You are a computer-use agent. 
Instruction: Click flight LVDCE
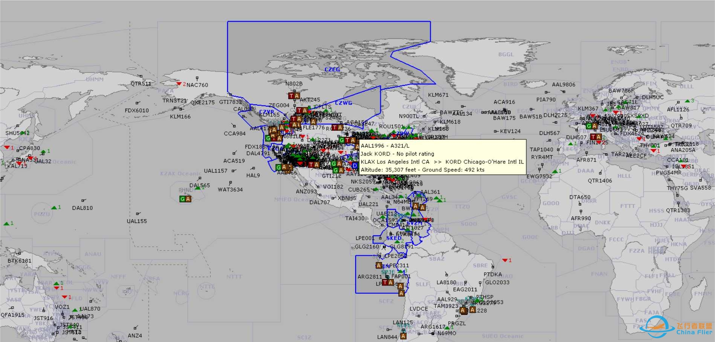[x=419, y=308]
